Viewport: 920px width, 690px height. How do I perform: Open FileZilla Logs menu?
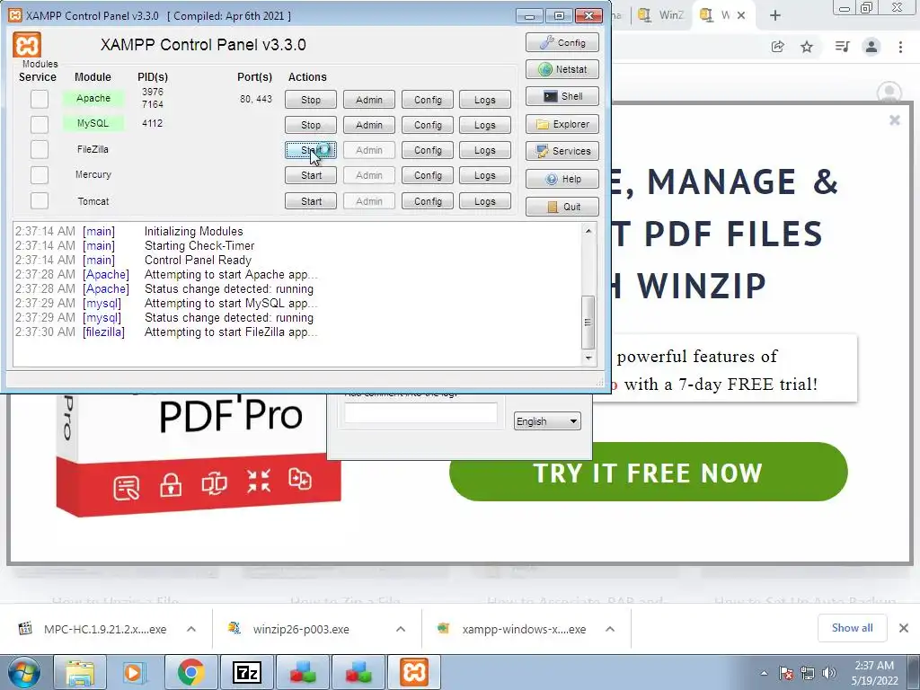[x=484, y=150]
